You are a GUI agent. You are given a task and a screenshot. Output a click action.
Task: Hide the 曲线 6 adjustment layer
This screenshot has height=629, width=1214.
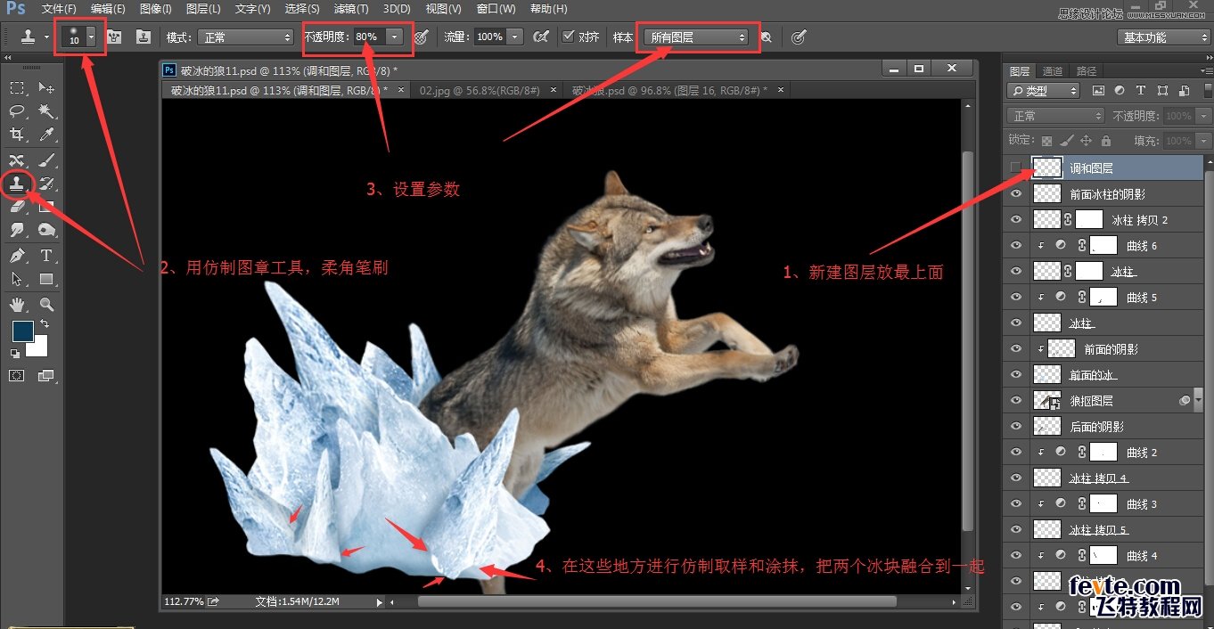1015,245
